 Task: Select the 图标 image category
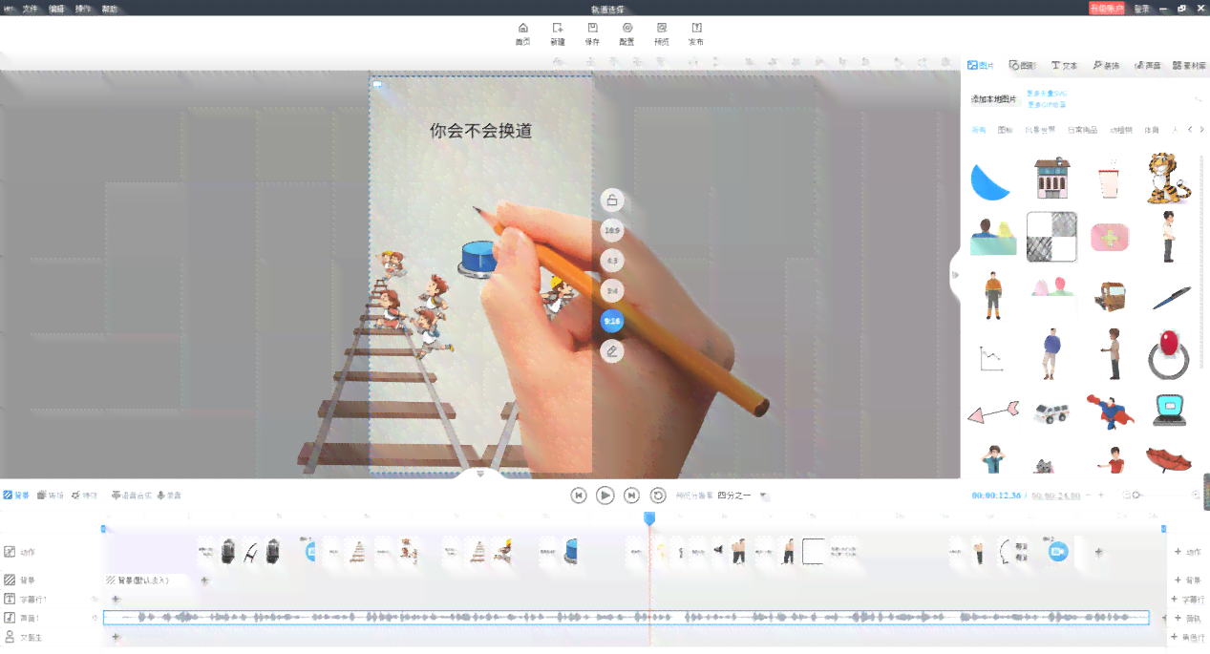(x=1006, y=130)
